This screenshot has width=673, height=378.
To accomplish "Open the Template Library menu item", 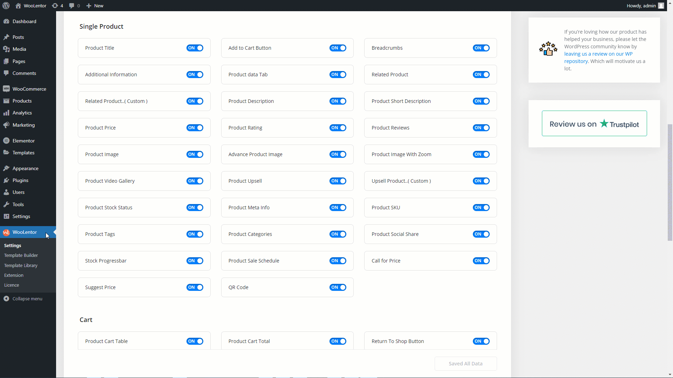I will click(x=21, y=265).
